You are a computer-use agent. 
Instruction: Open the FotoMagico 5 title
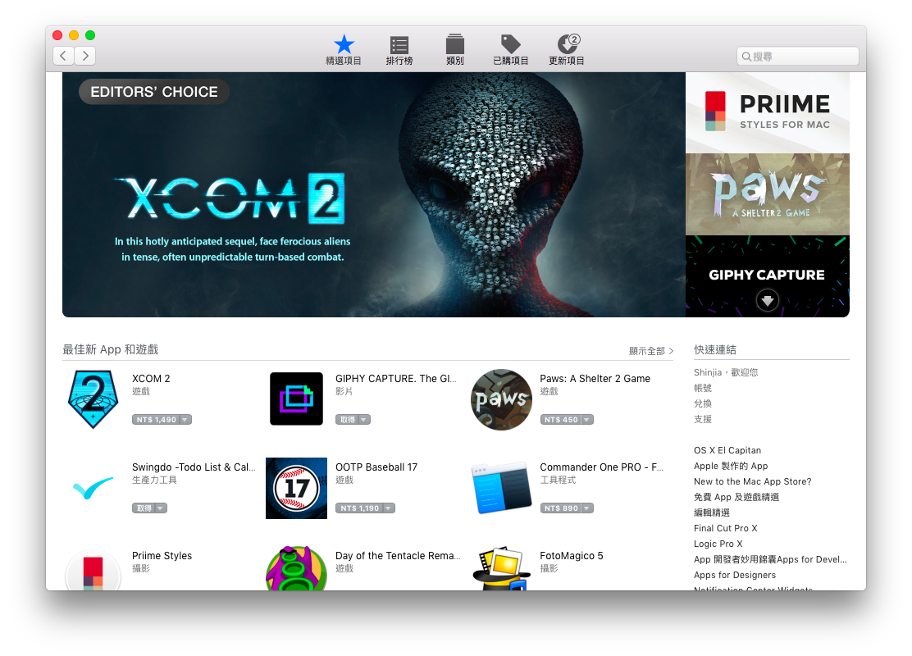click(571, 555)
